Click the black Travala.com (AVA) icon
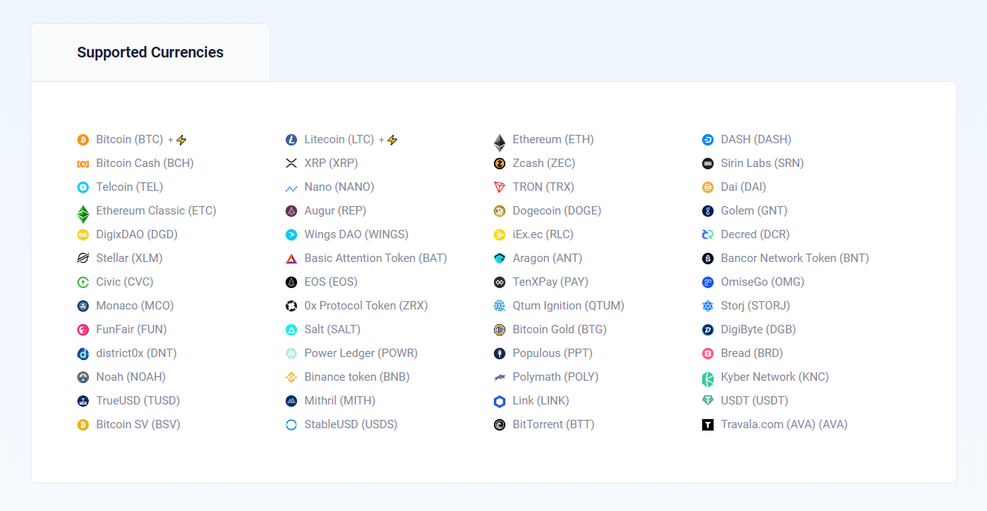The image size is (987, 511). (708, 425)
